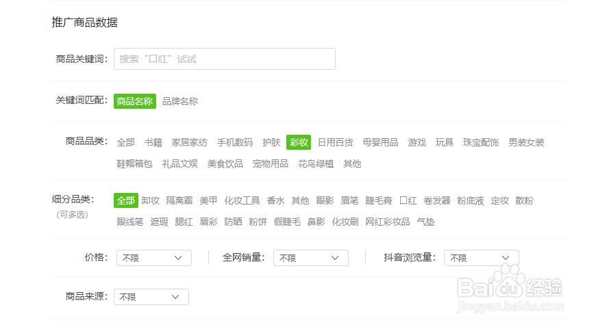Viewport: 596px width, 327px height.
Task: Open the 商品来源 dropdown
Action: click(151, 297)
